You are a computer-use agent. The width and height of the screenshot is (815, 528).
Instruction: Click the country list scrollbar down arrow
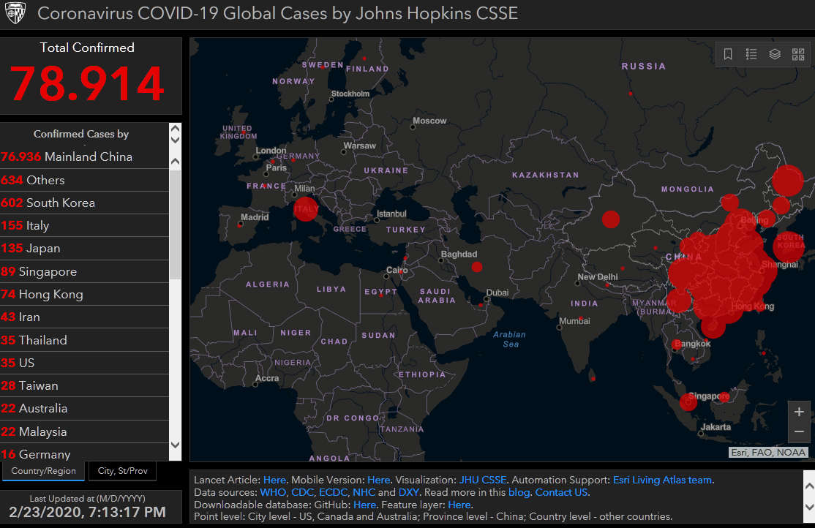[175, 445]
